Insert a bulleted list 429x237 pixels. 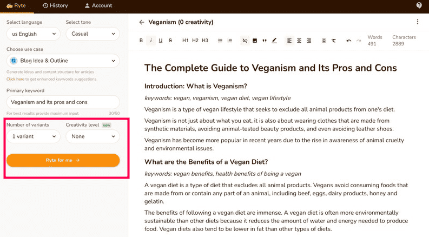click(220, 41)
